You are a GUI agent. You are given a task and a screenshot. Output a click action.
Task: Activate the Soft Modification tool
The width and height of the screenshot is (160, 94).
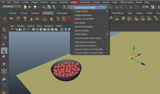(x=4, y=78)
